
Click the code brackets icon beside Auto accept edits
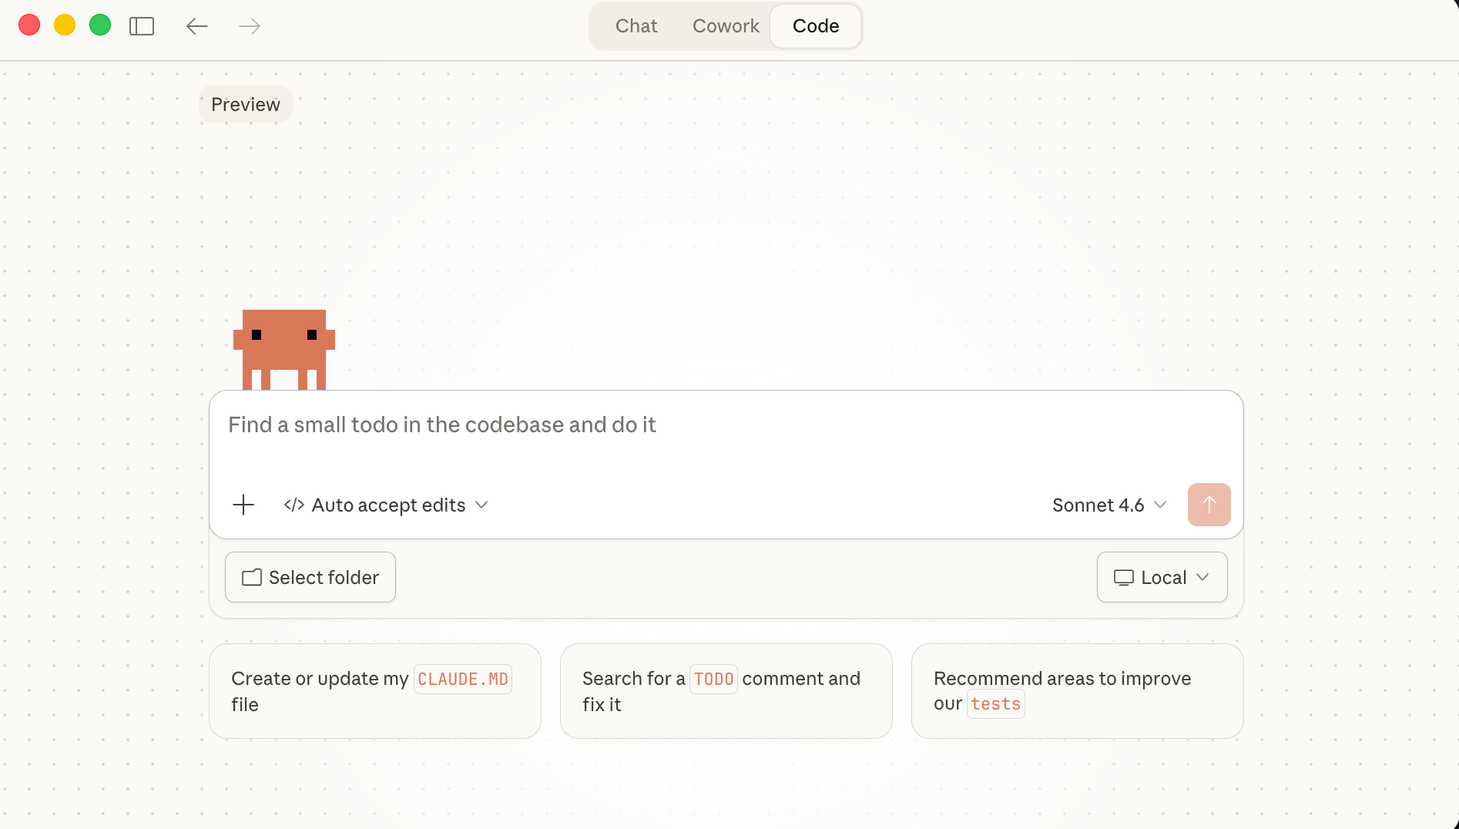[x=293, y=505]
